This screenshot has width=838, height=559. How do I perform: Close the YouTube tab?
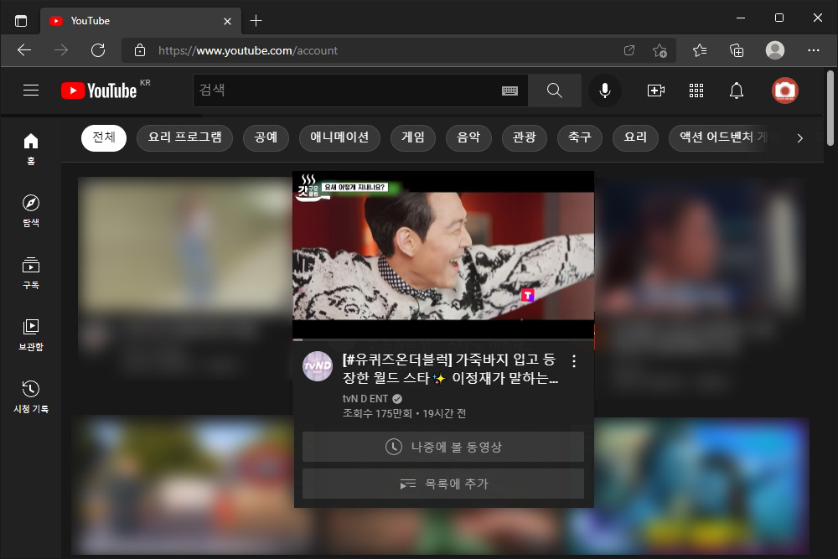227,21
